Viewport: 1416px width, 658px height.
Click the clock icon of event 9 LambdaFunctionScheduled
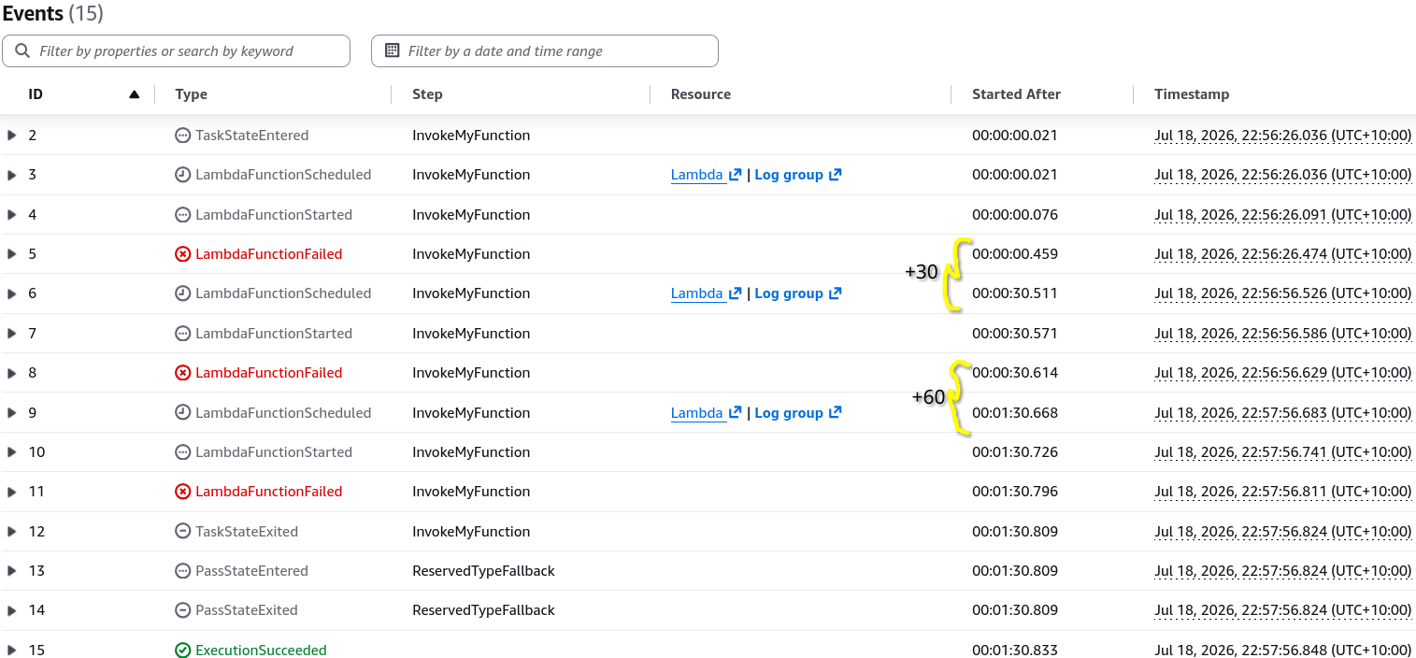pyautogui.click(x=183, y=413)
